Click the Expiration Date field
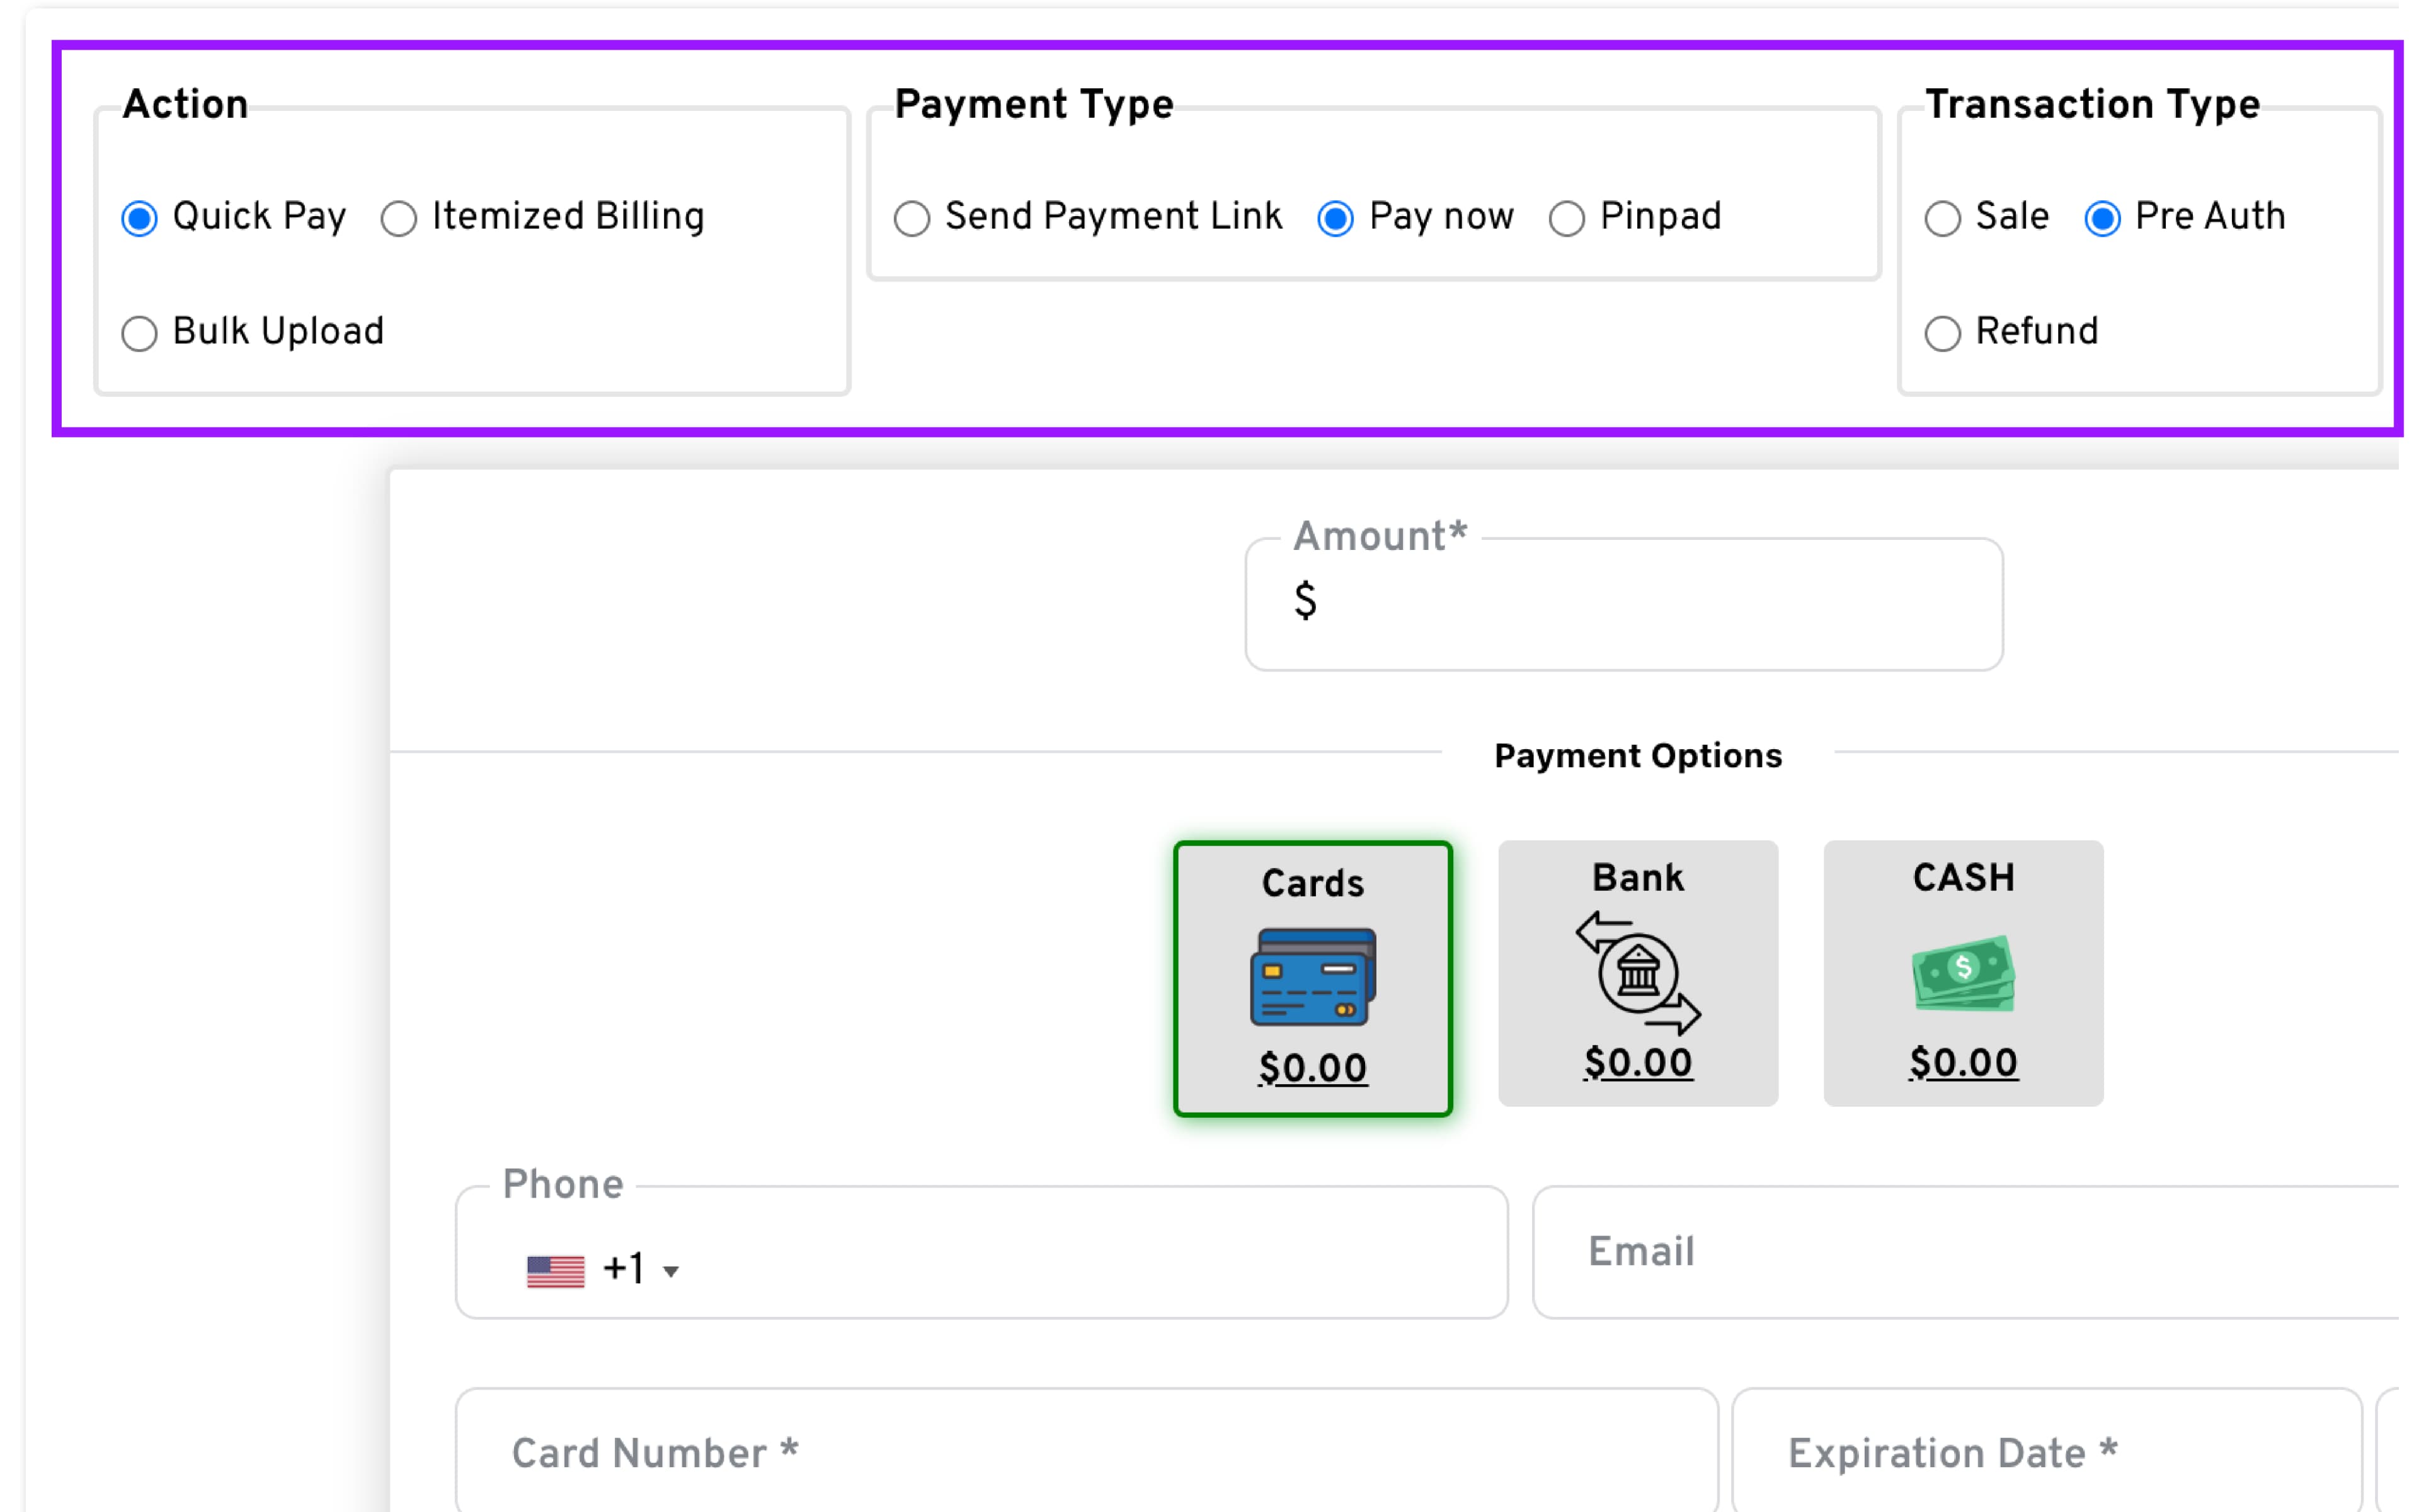The width and height of the screenshot is (2419, 1512). point(2045,1452)
